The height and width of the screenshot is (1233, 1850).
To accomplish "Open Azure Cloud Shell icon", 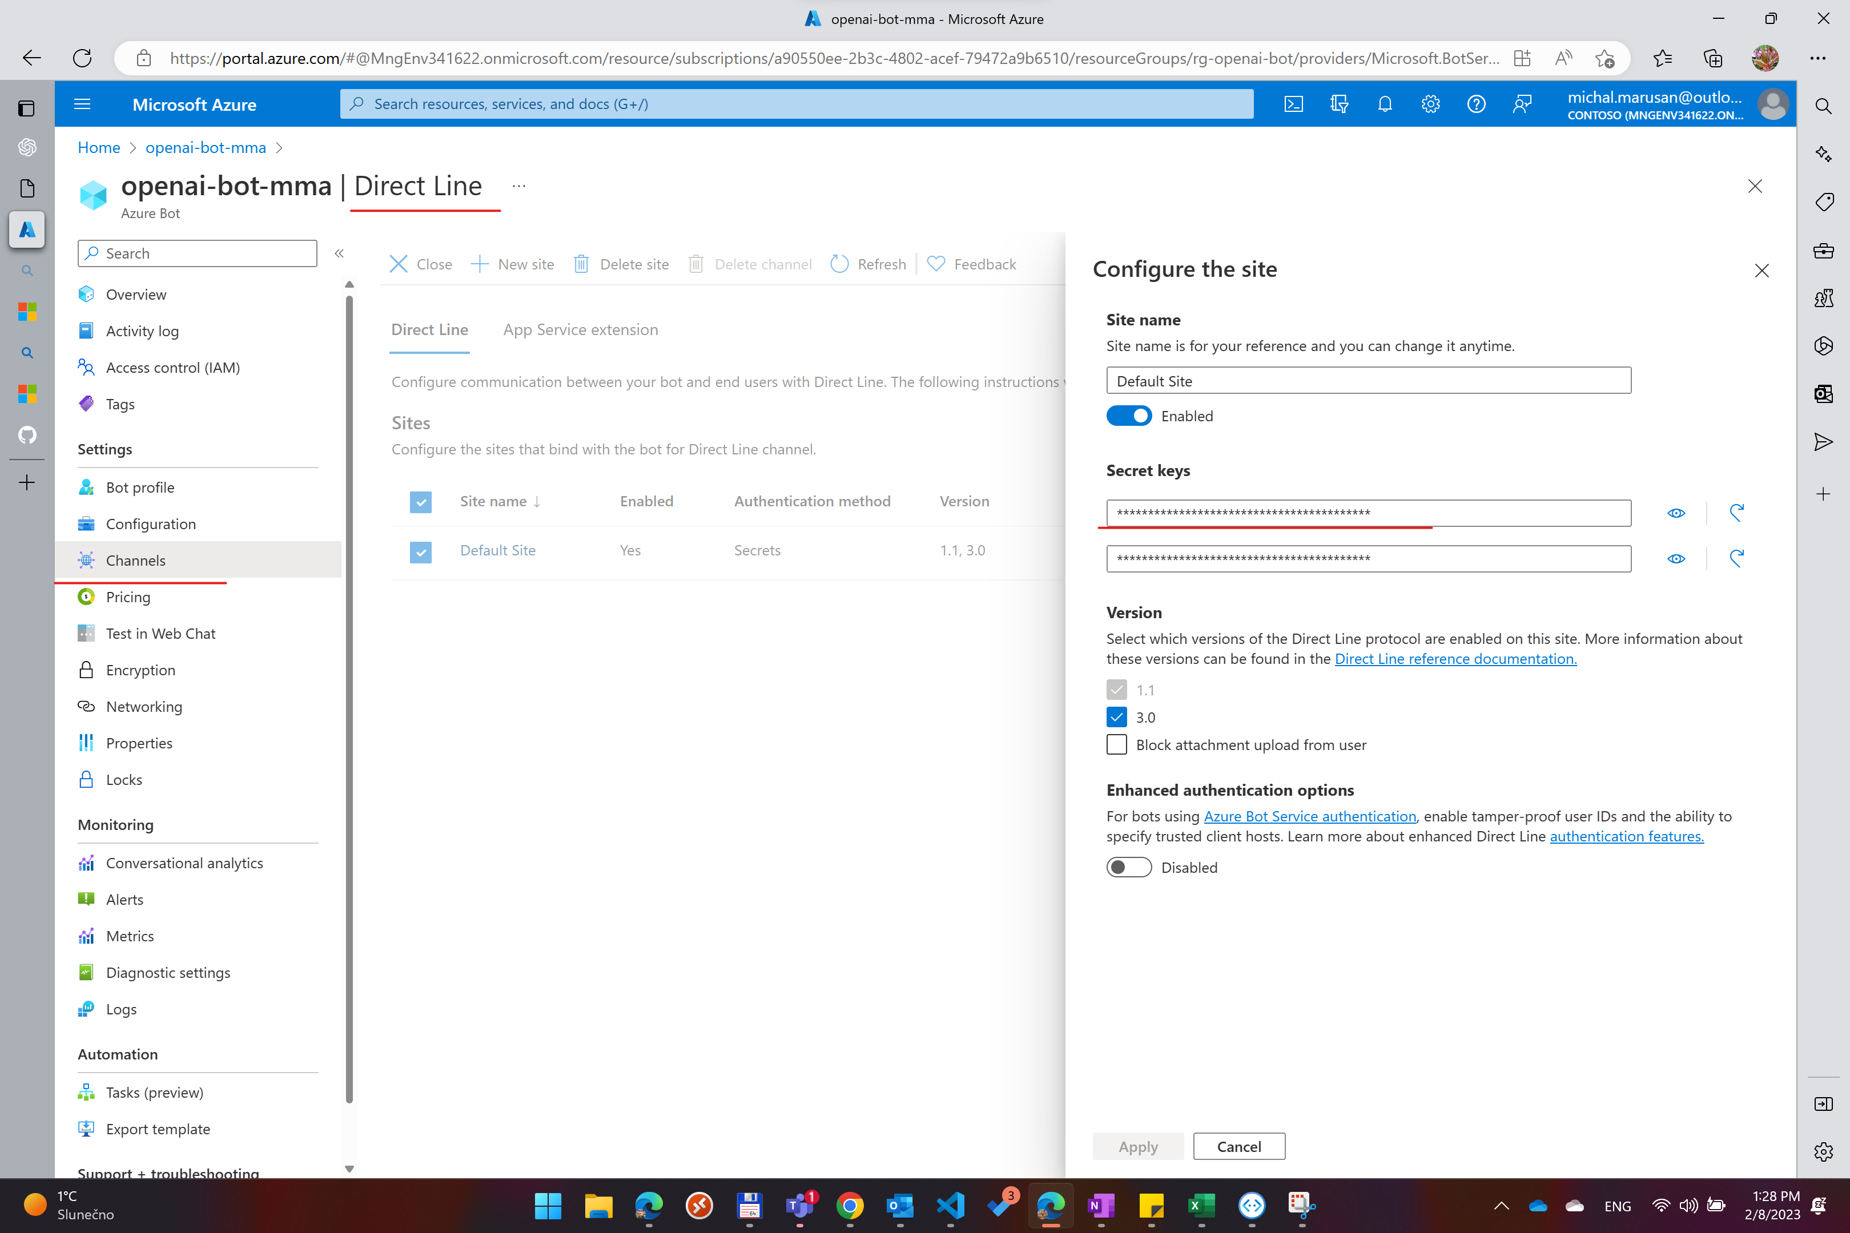I will pyautogui.click(x=1293, y=104).
